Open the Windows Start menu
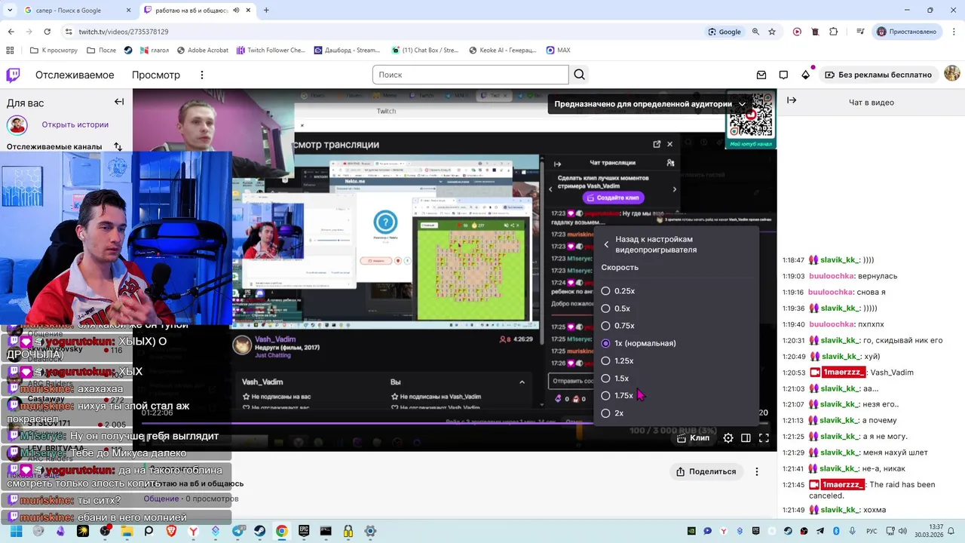The height and width of the screenshot is (543, 965). pos(16,531)
